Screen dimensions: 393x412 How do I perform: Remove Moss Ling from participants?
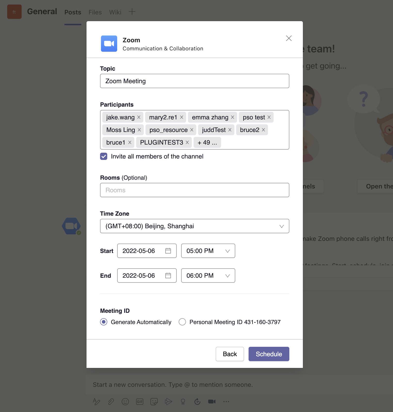(139, 130)
